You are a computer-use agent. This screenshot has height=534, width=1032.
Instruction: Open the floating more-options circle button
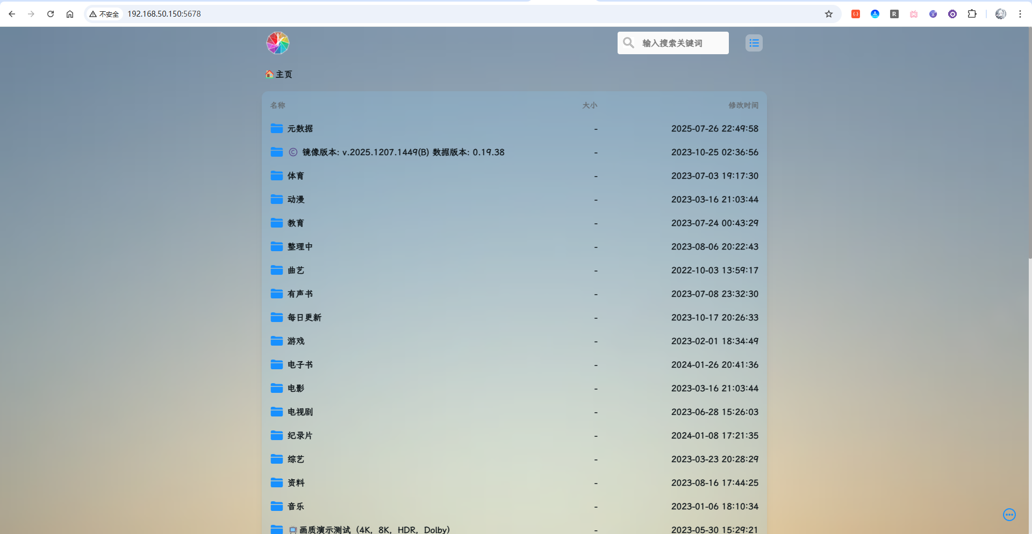pyautogui.click(x=1009, y=515)
